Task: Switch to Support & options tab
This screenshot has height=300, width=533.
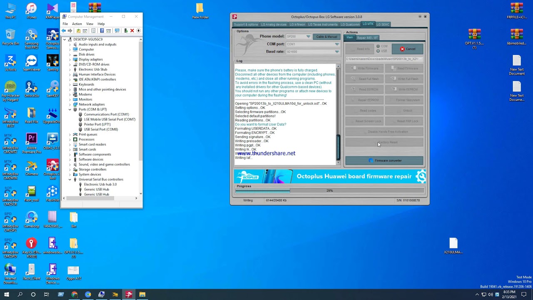Action: [246, 25]
